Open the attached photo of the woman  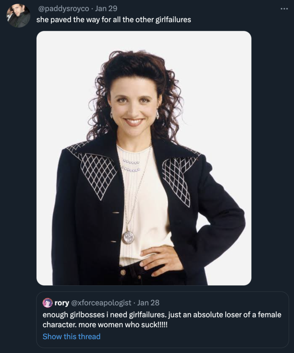pos(144,158)
